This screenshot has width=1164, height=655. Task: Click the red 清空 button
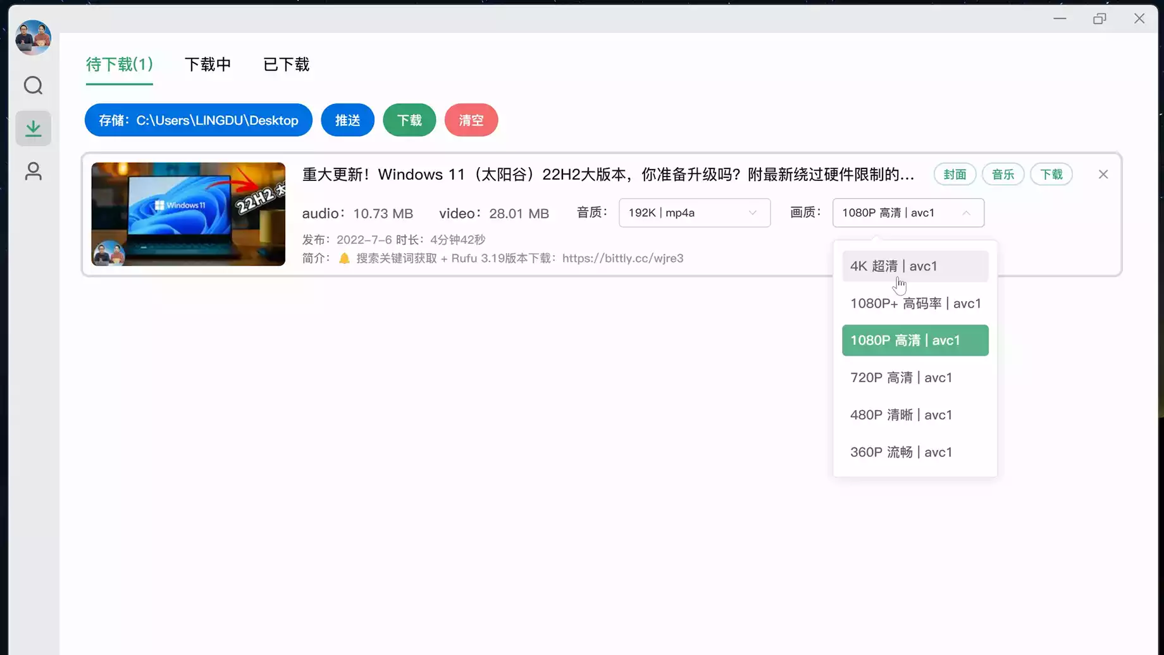[471, 120]
